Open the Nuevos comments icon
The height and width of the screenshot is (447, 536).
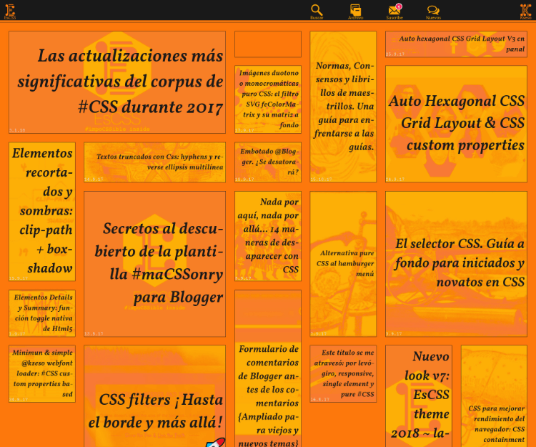[433, 10]
